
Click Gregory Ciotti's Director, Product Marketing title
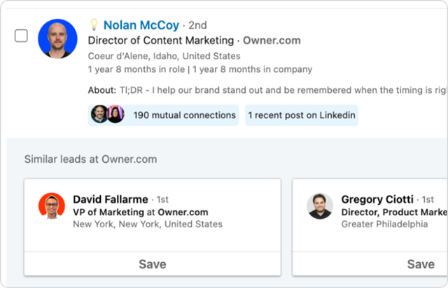(x=395, y=213)
